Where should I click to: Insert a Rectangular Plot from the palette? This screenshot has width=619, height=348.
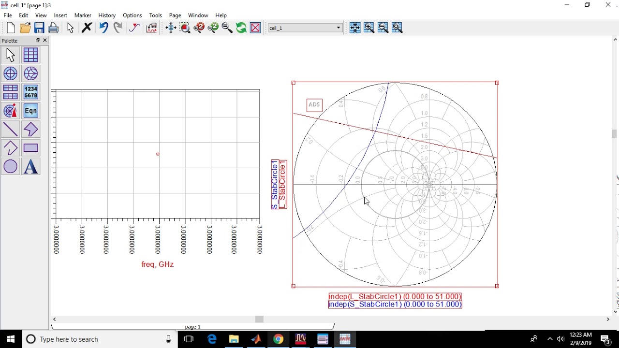pos(30,55)
